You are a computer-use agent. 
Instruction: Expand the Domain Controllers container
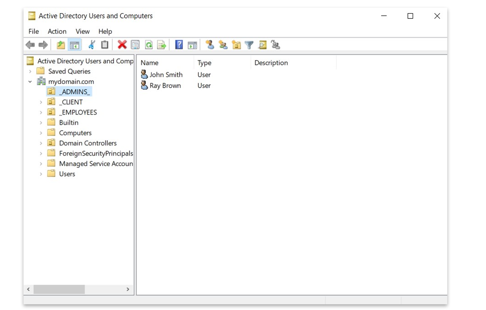(41, 143)
